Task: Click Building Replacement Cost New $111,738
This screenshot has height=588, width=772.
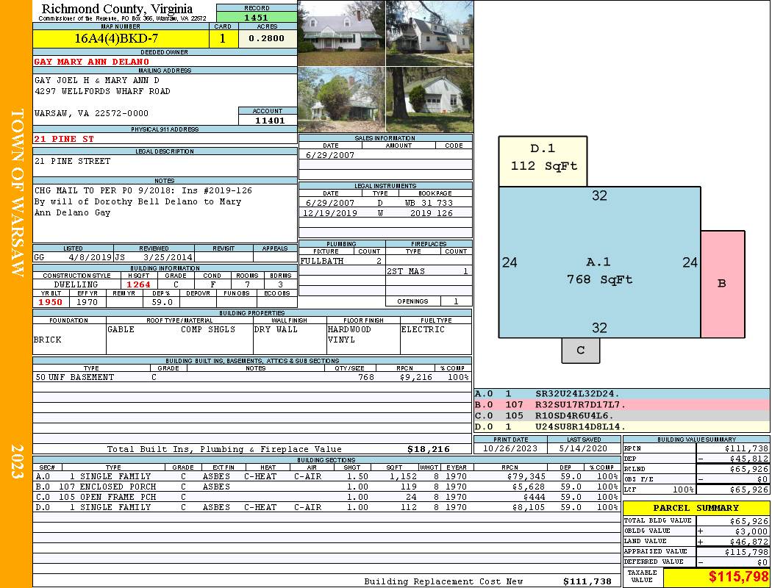Action: click(x=587, y=581)
